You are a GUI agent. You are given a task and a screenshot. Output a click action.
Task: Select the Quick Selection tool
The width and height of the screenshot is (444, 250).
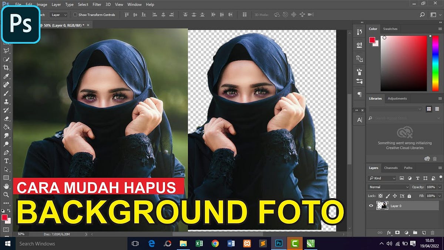[x=6, y=59]
